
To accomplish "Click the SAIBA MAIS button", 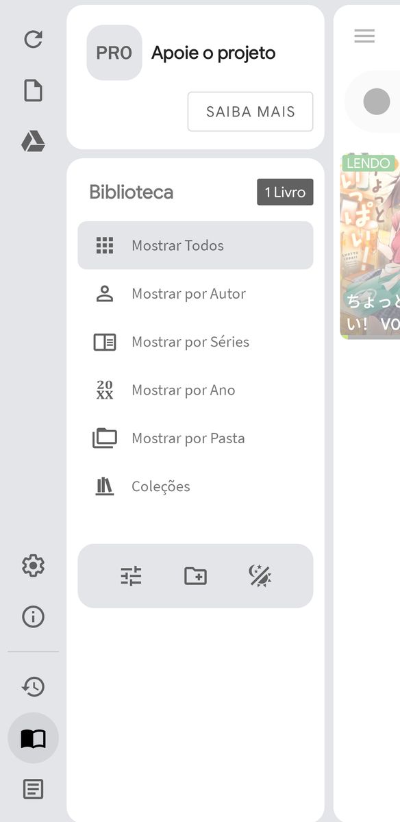I will coord(250,111).
